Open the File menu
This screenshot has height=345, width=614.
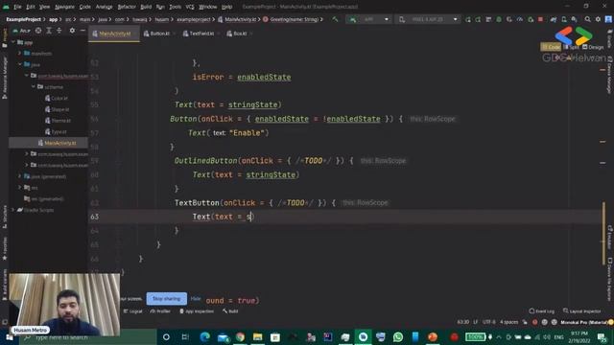pyautogui.click(x=17, y=7)
